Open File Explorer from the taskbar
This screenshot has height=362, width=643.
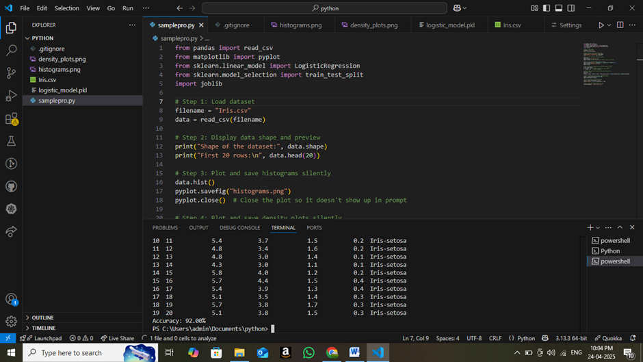click(239, 352)
